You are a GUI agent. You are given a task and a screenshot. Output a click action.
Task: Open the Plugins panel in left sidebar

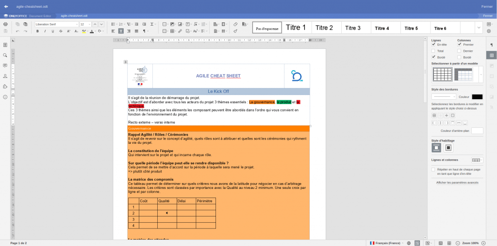pyautogui.click(x=5, y=86)
